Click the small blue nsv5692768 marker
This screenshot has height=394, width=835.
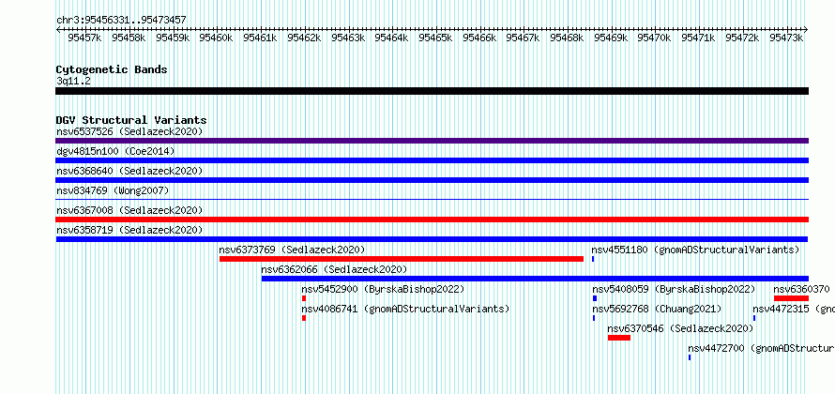pyautogui.click(x=594, y=318)
